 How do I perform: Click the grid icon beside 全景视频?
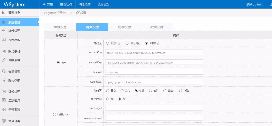[x=4, y=109]
